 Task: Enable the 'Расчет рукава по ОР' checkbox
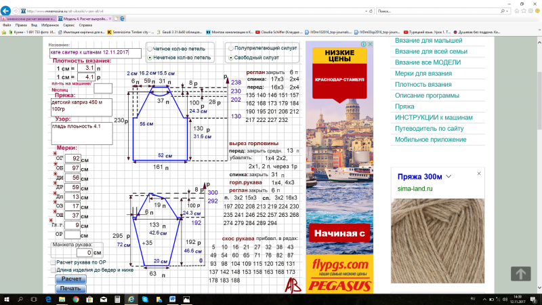(54, 262)
